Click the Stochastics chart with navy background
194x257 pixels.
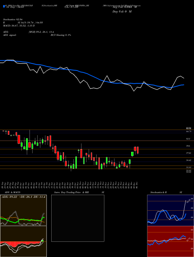click(170, 210)
